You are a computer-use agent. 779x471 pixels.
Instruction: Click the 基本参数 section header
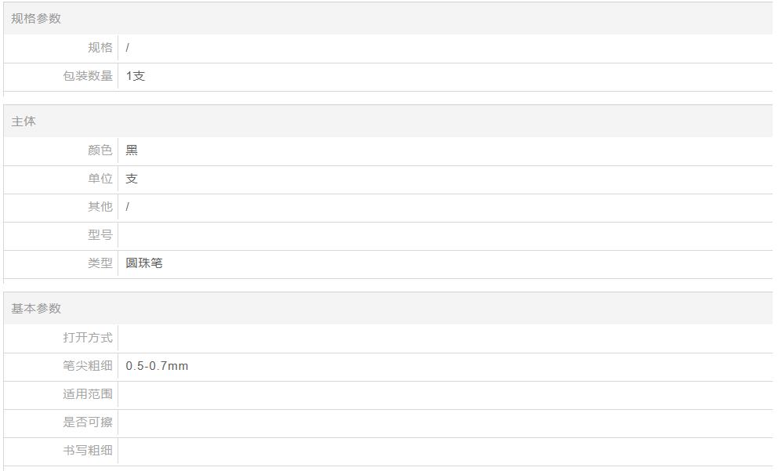36,309
